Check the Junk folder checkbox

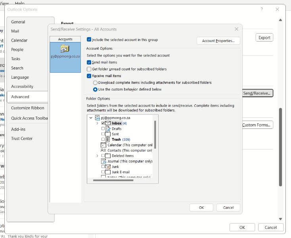[x=103, y=166]
